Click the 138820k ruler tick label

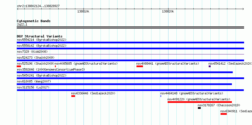click(168, 11)
